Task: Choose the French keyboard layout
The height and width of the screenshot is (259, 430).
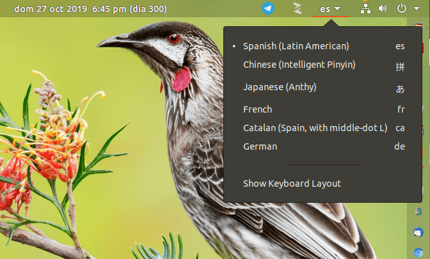Action: pos(322,109)
